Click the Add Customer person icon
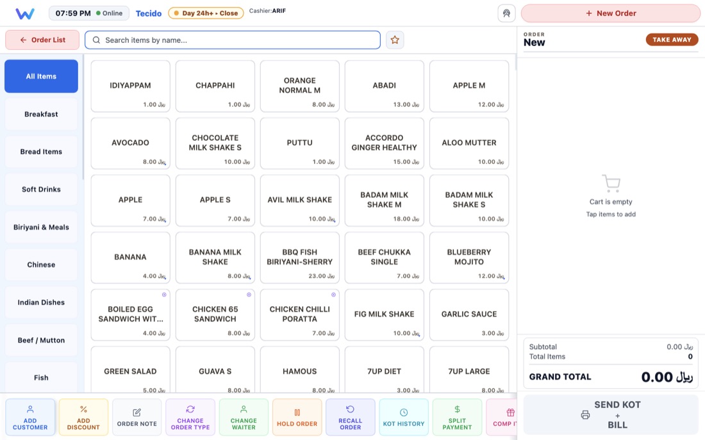705x440 pixels. (30, 409)
